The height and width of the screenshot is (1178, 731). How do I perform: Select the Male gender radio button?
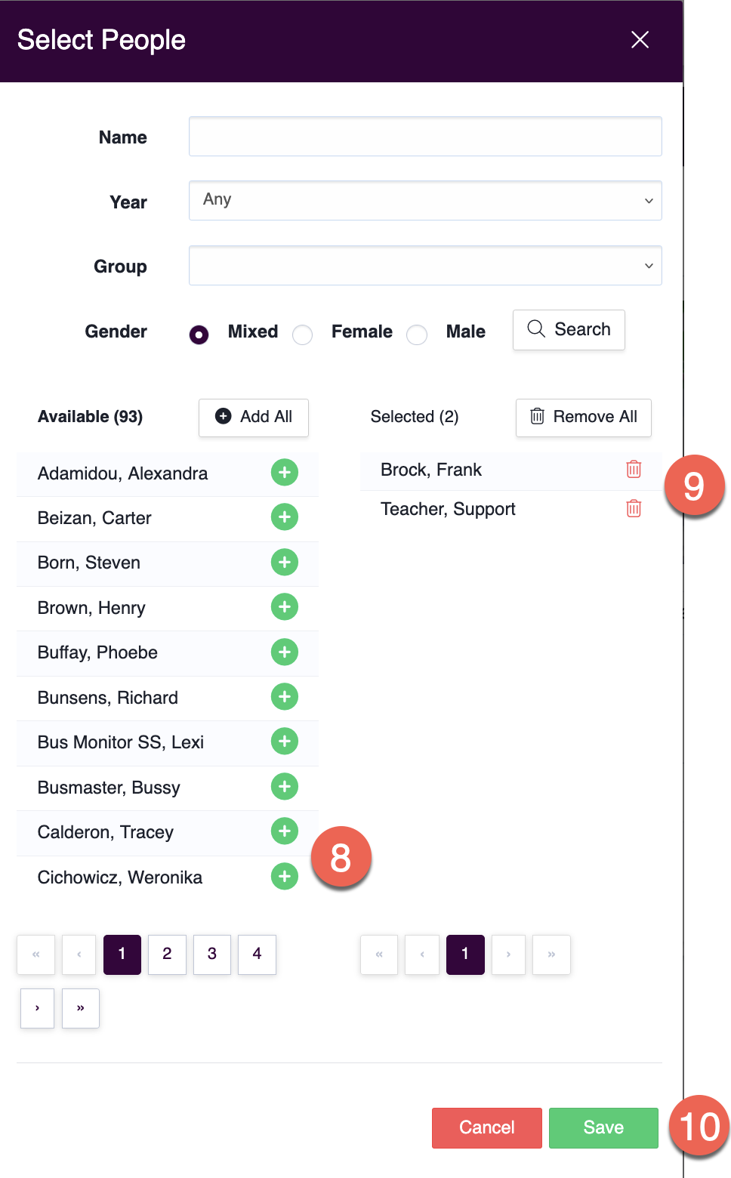pyautogui.click(x=417, y=335)
